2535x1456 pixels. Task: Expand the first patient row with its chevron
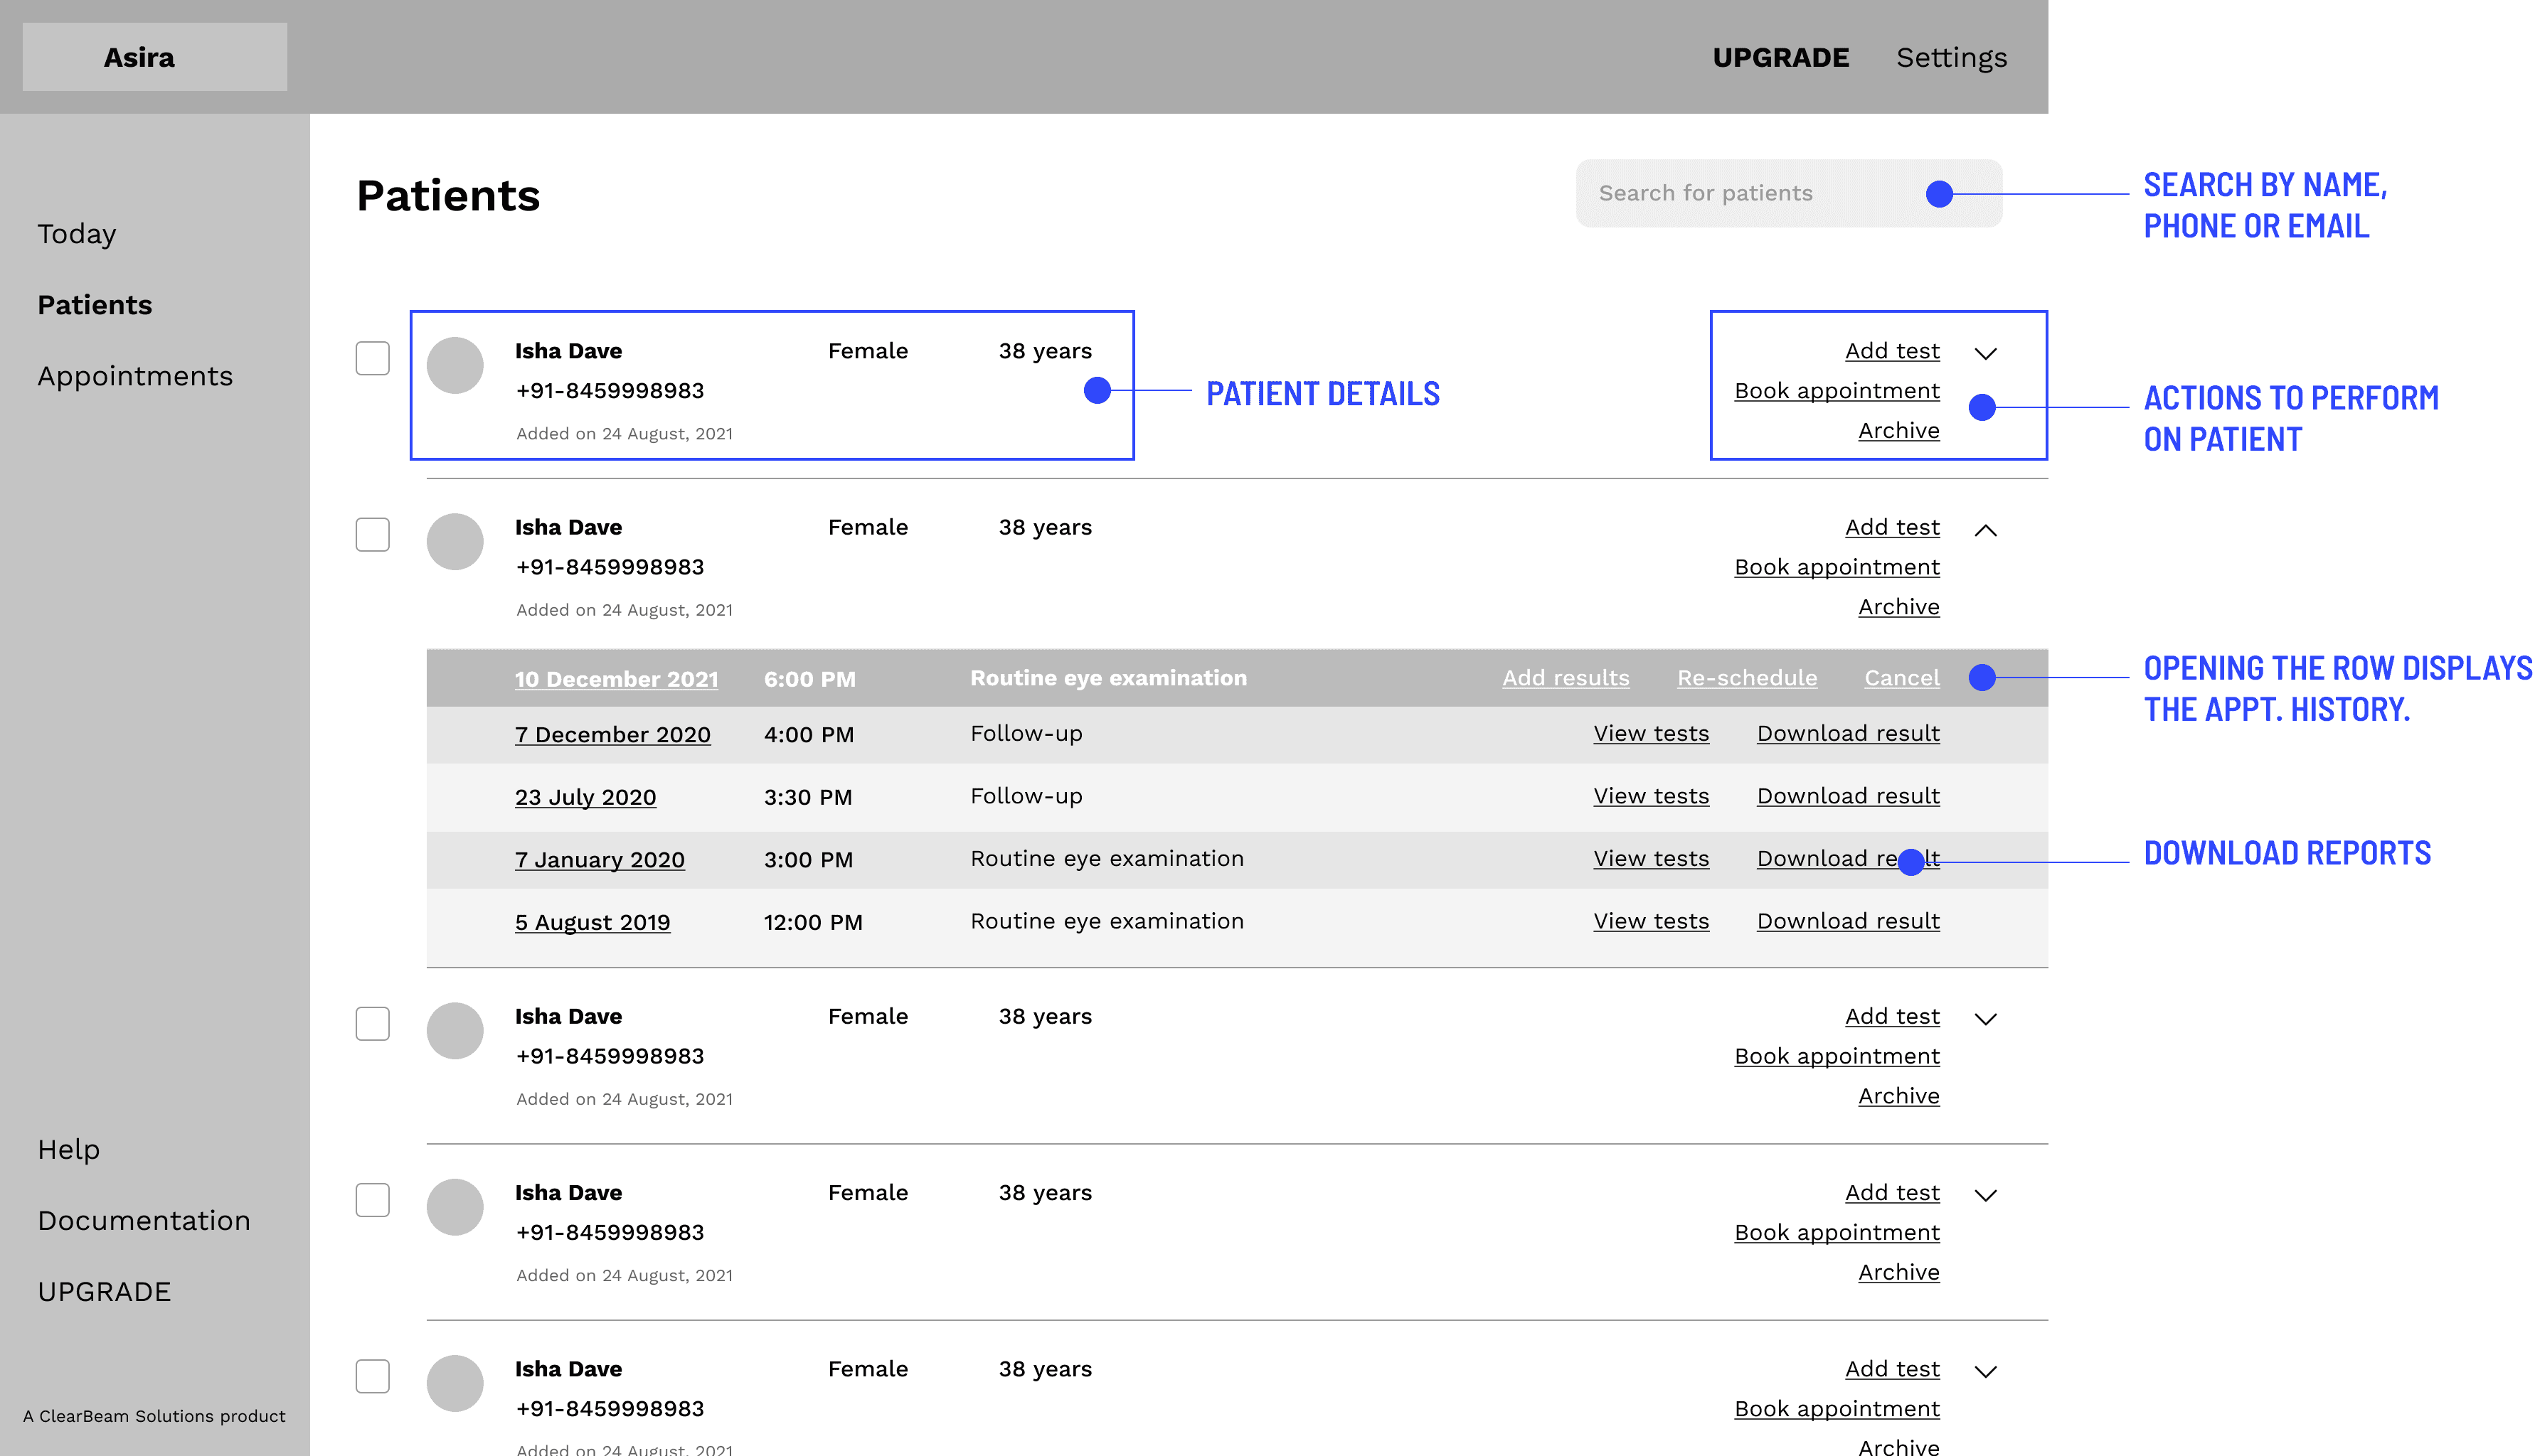coord(1984,353)
